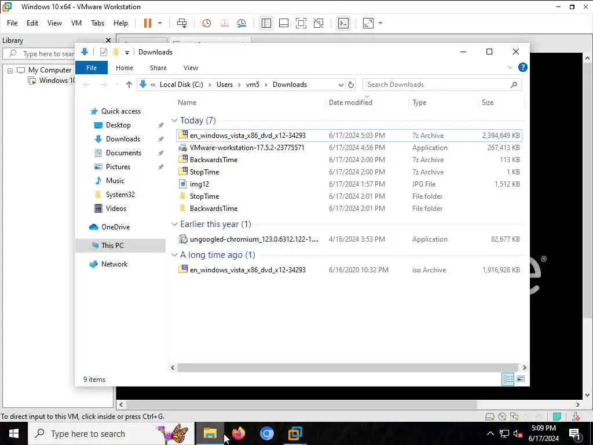Viewport: 593px width, 445px height.
Task: Open the notification center icon
Action: [574, 433]
